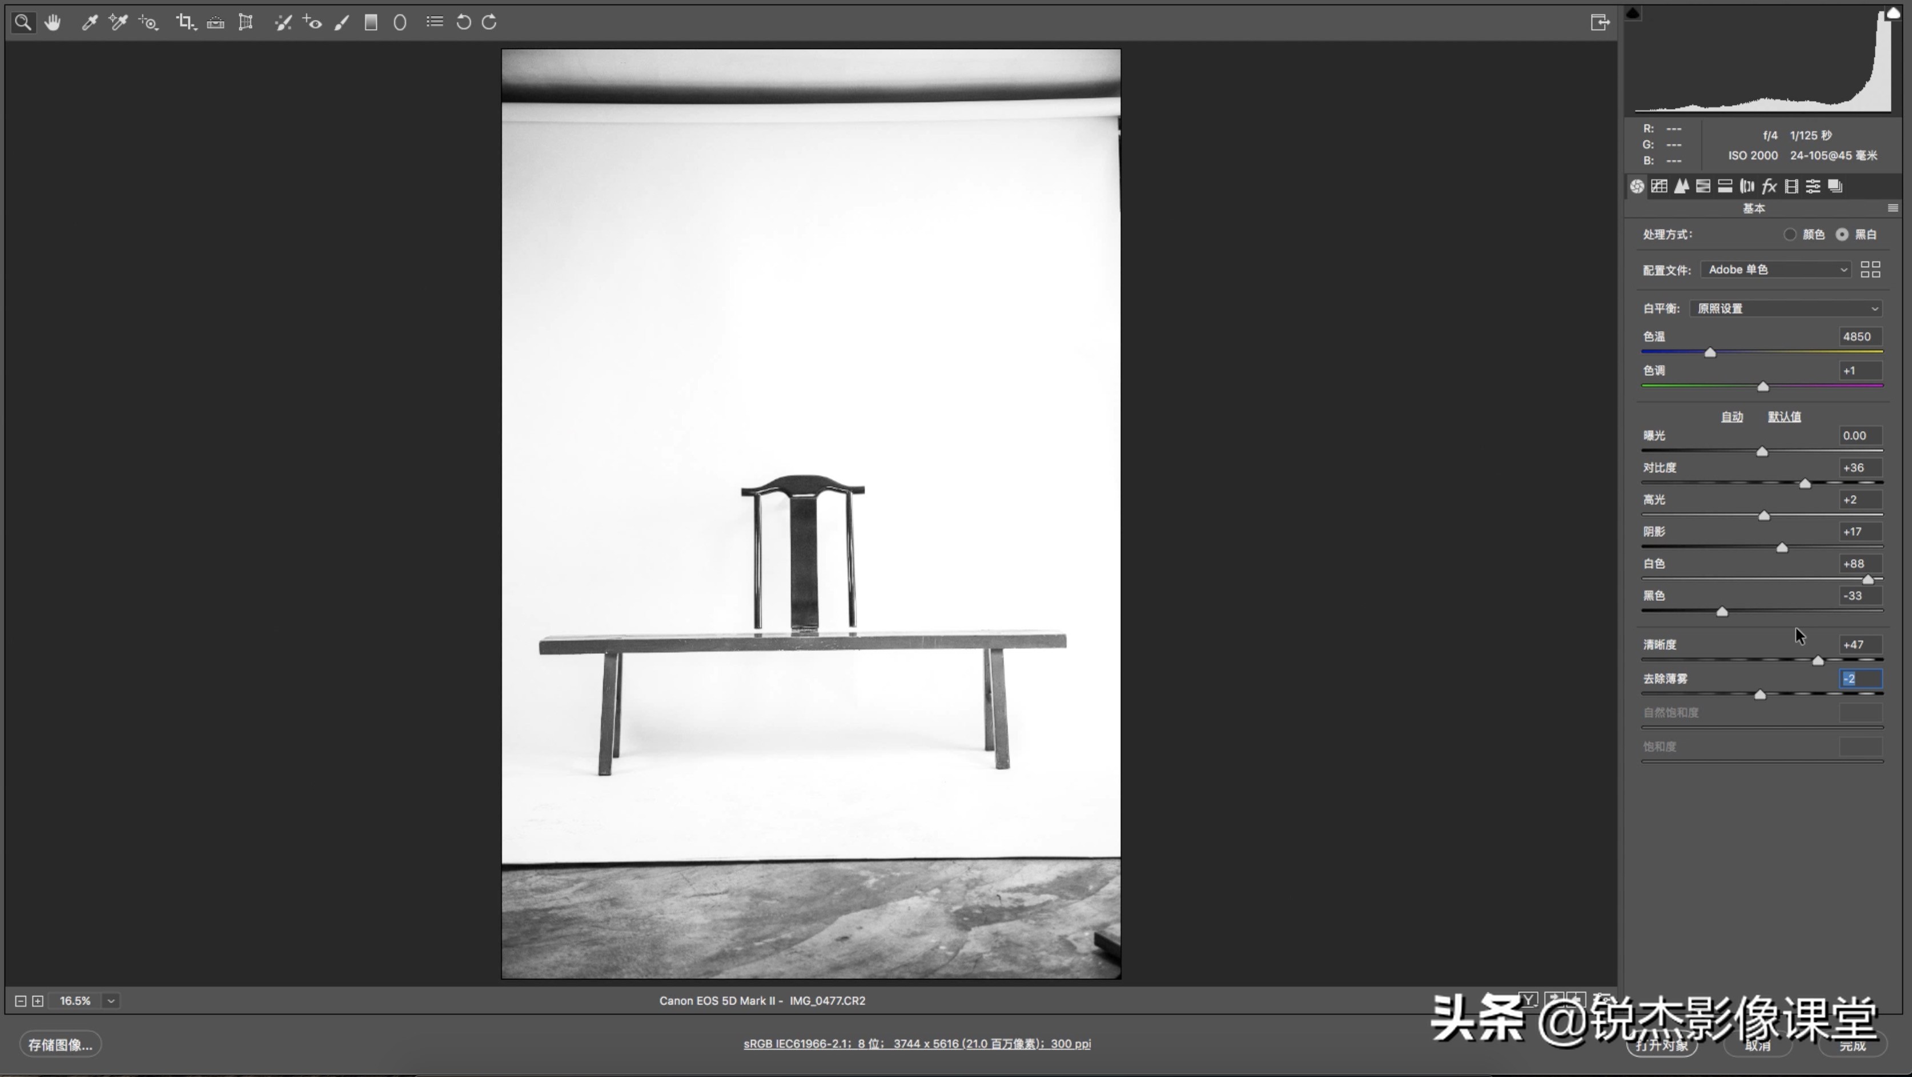The height and width of the screenshot is (1077, 1912).
Task: Open the Tone Curve panel
Action: pos(1660,186)
